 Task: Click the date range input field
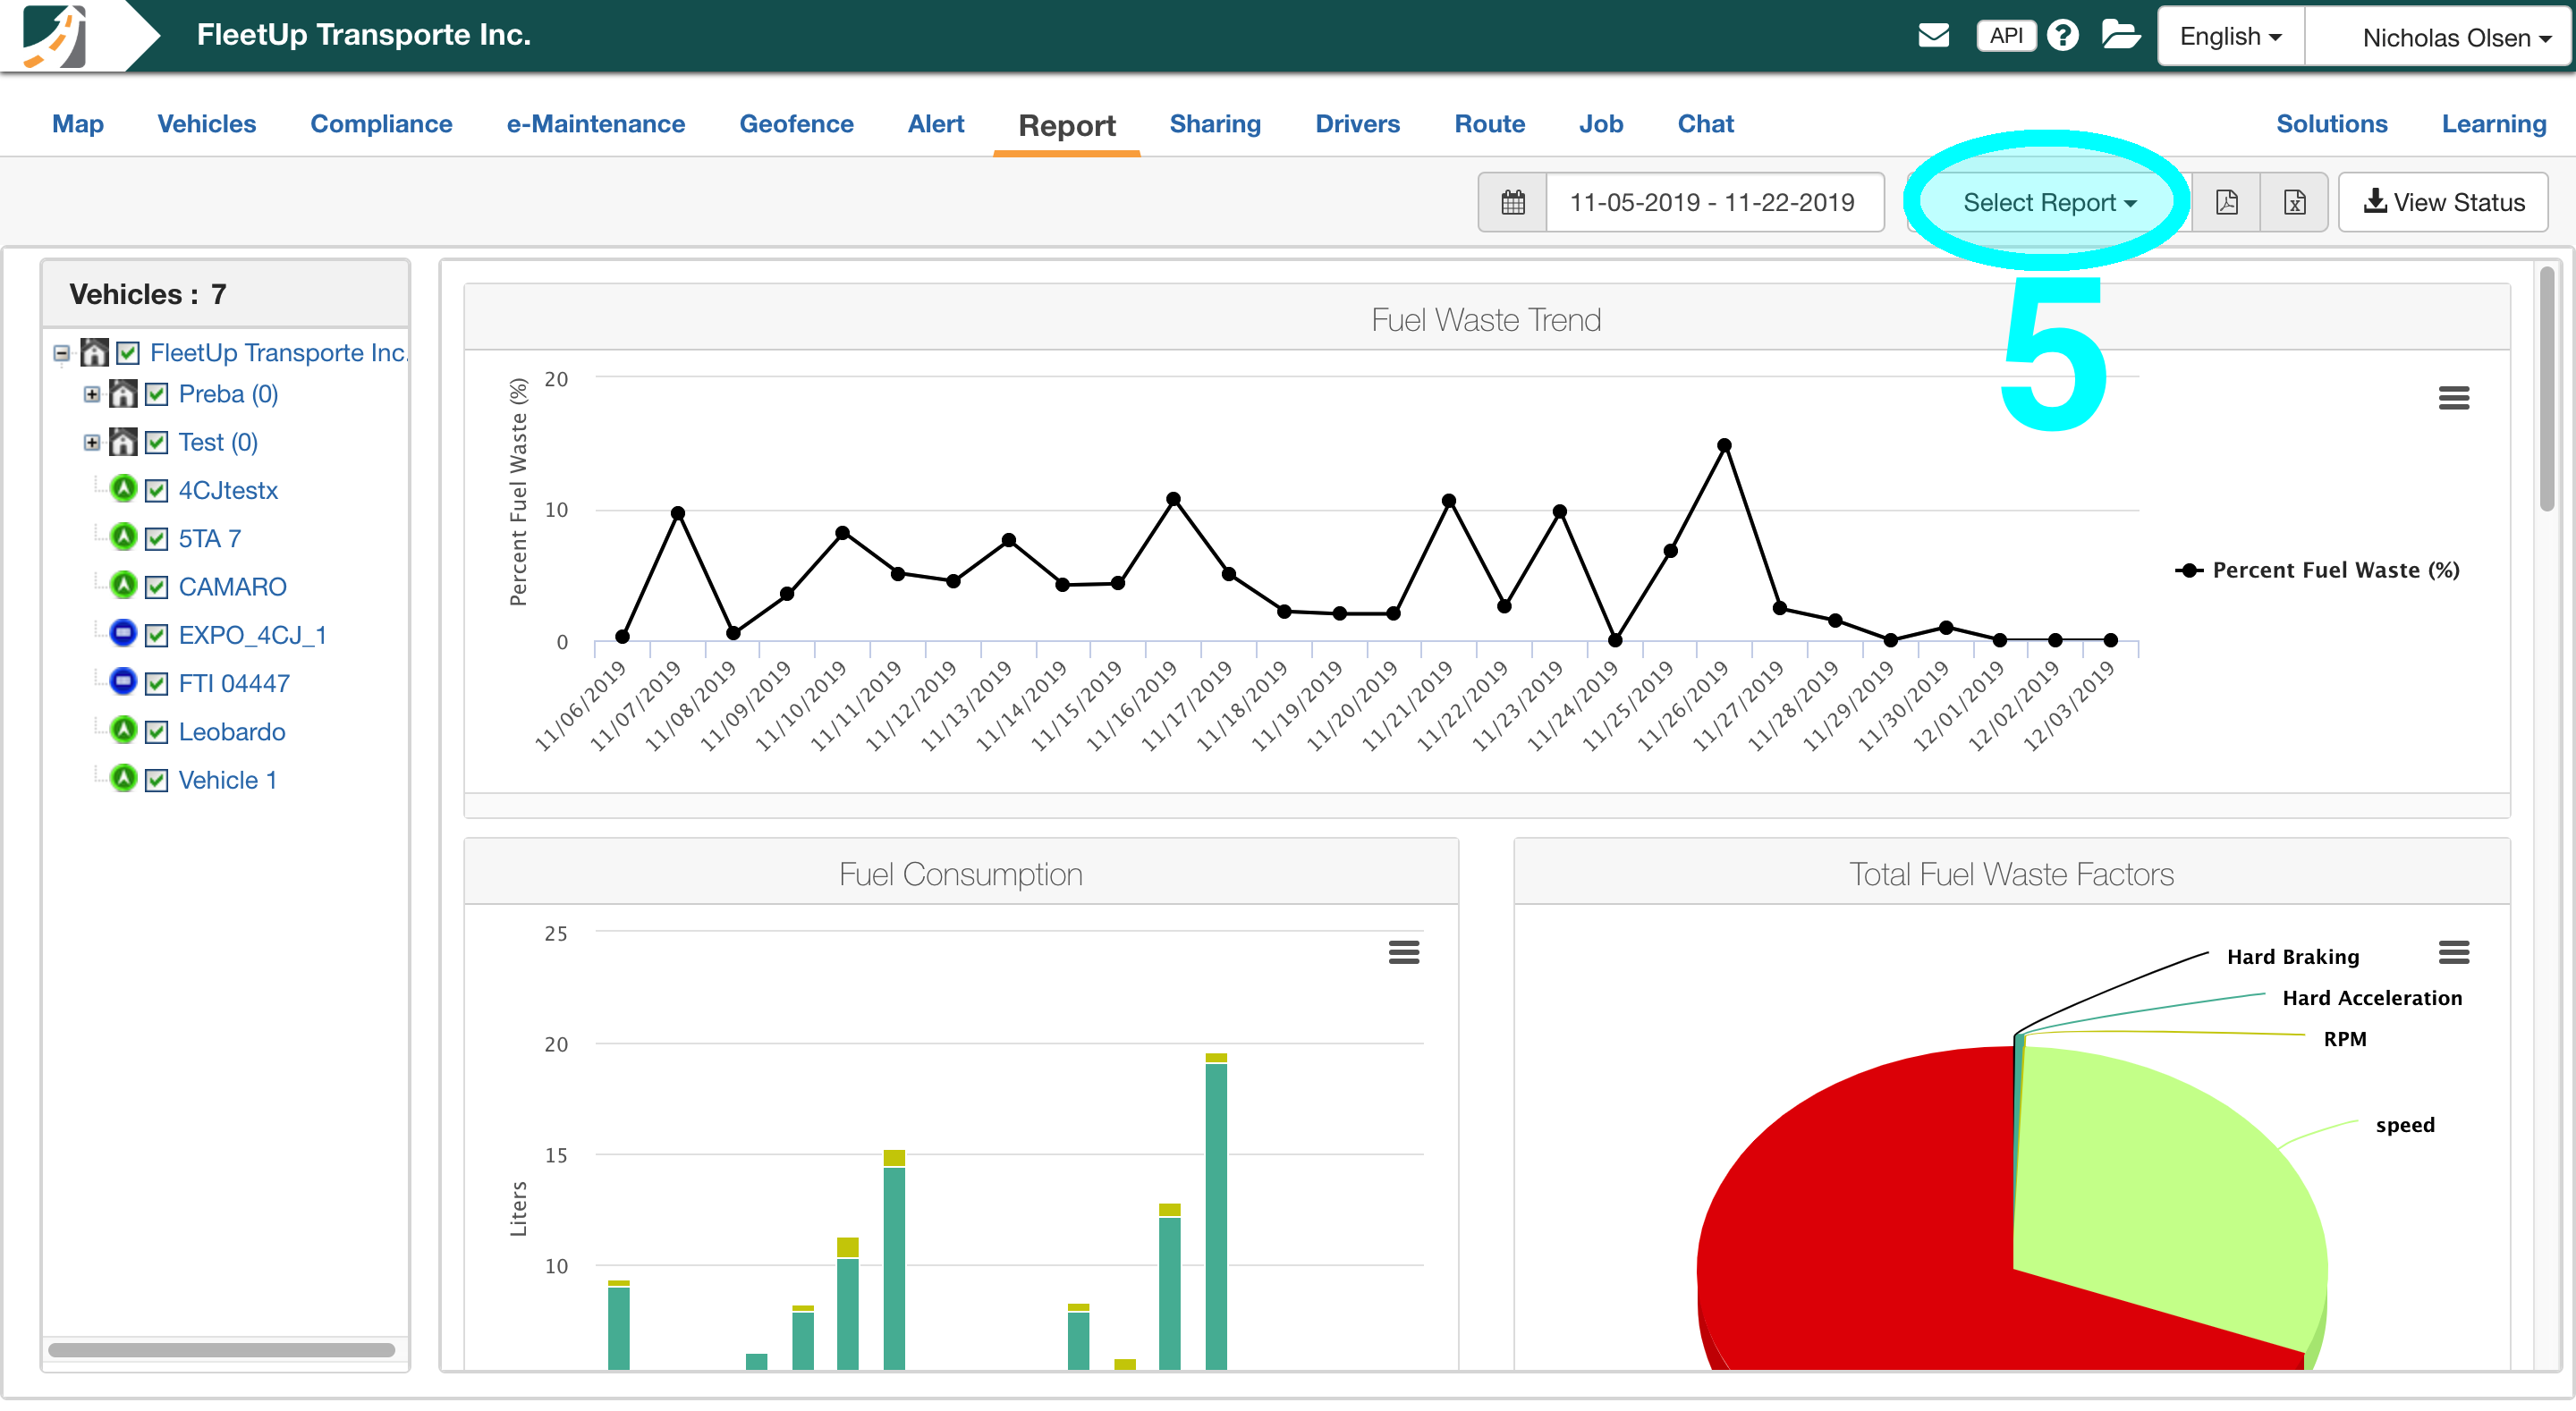(x=1714, y=202)
